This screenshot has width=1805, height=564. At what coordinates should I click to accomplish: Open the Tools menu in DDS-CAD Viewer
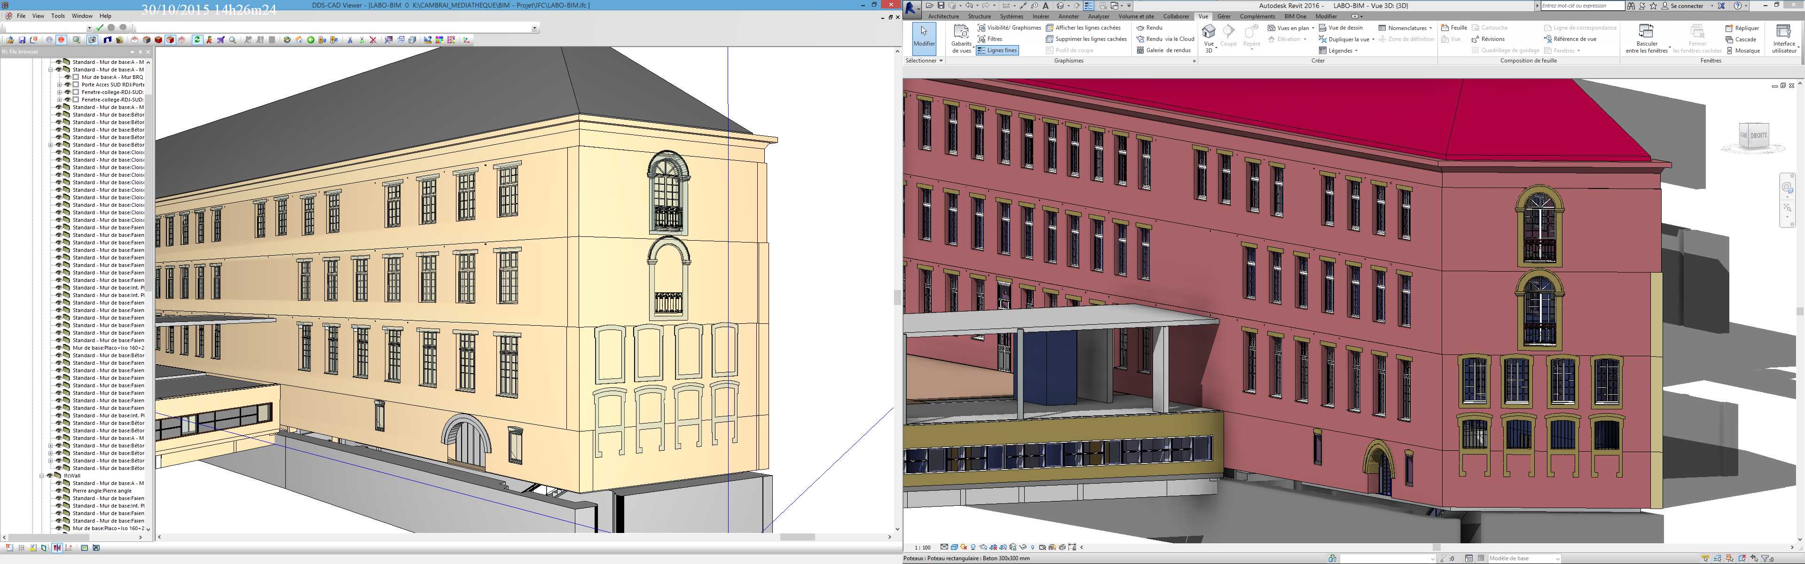pos(58,16)
